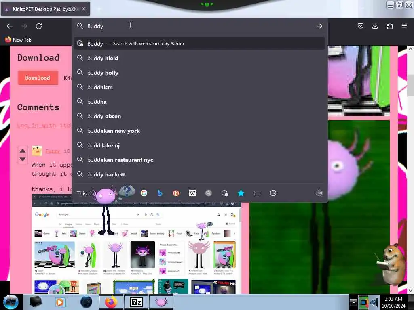Choose the budd lake nj suggestion
This screenshot has height=310, width=414.
pos(199,145)
